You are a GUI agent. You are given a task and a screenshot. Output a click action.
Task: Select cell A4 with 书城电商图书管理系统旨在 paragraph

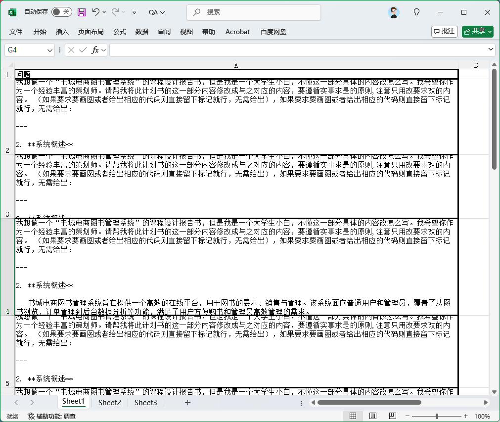[x=236, y=267]
